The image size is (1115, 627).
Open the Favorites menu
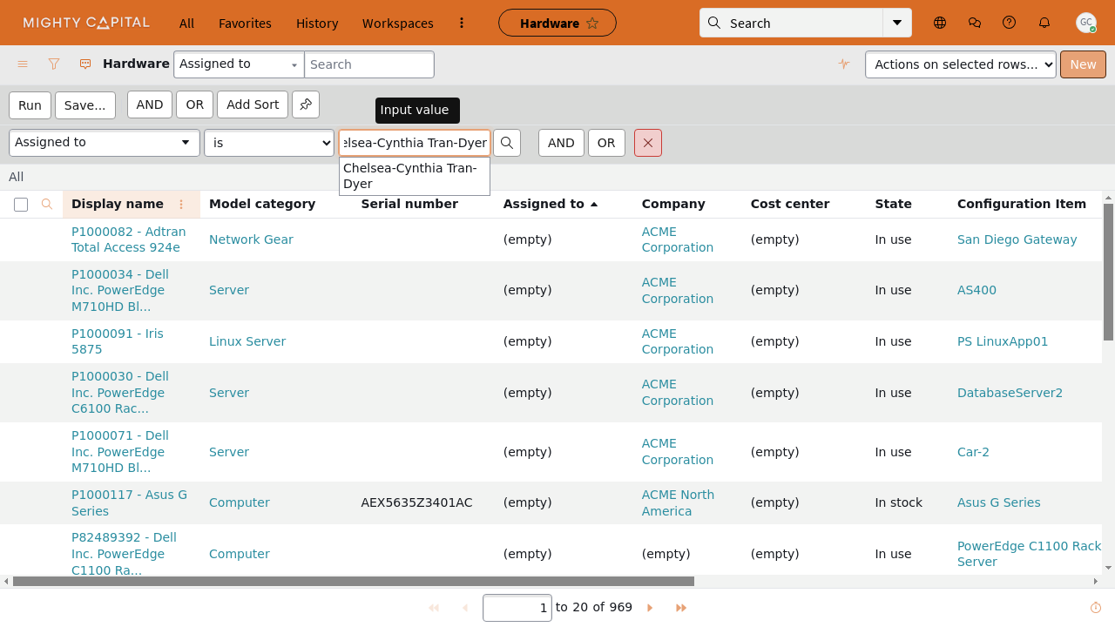point(245,24)
